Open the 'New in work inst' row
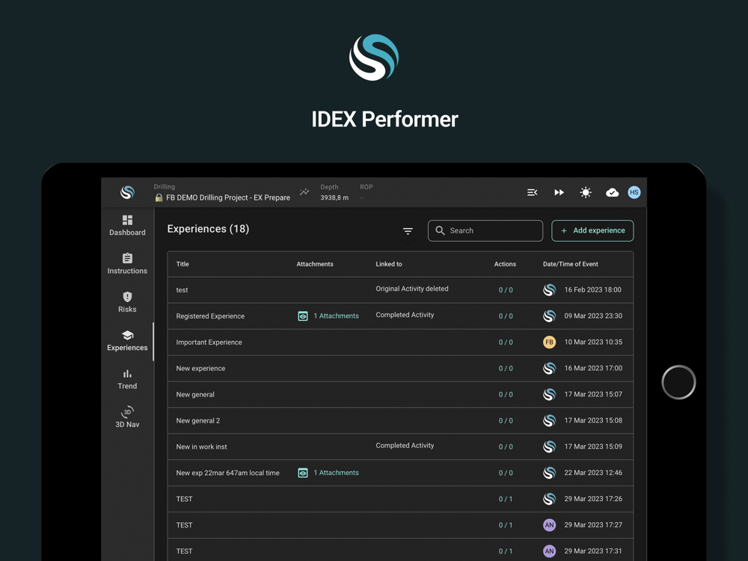Image resolution: width=748 pixels, height=561 pixels. pos(400,447)
